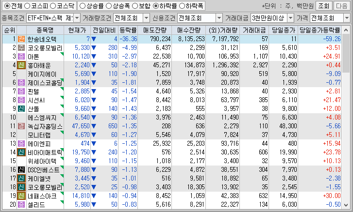This screenshot has width=353, height=212.
Task: Click the 매수잔량 value 8,135,253
Action: [x=192, y=39]
